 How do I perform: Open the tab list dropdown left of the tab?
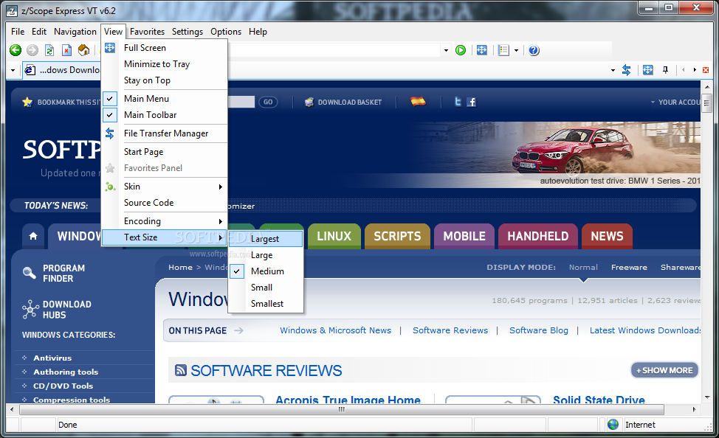(x=13, y=71)
